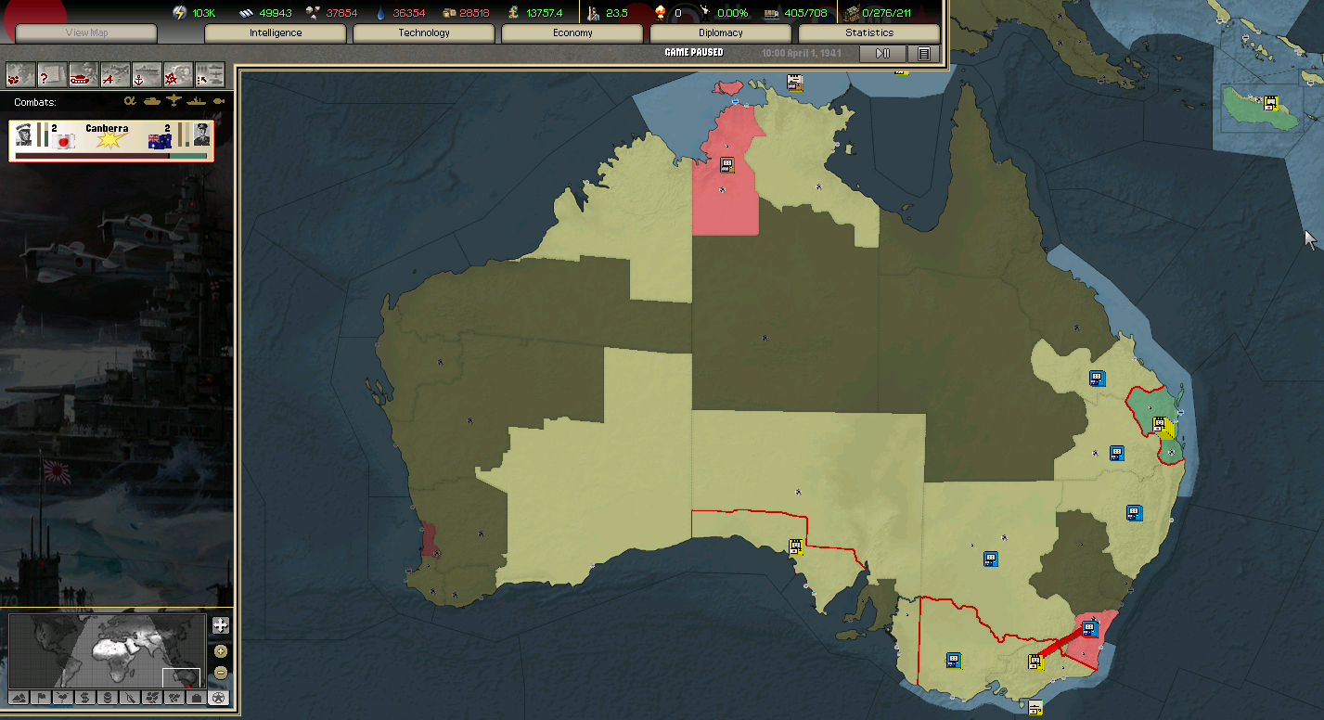Open the land forces tank icon list
1324x720 pixels.
coord(84,74)
